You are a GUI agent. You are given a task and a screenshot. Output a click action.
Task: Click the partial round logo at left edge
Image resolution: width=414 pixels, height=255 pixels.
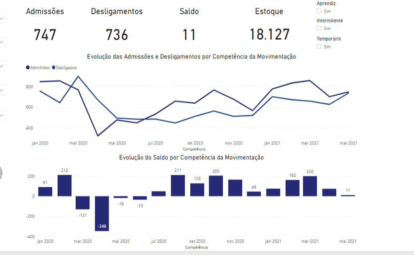[x=1, y=173]
